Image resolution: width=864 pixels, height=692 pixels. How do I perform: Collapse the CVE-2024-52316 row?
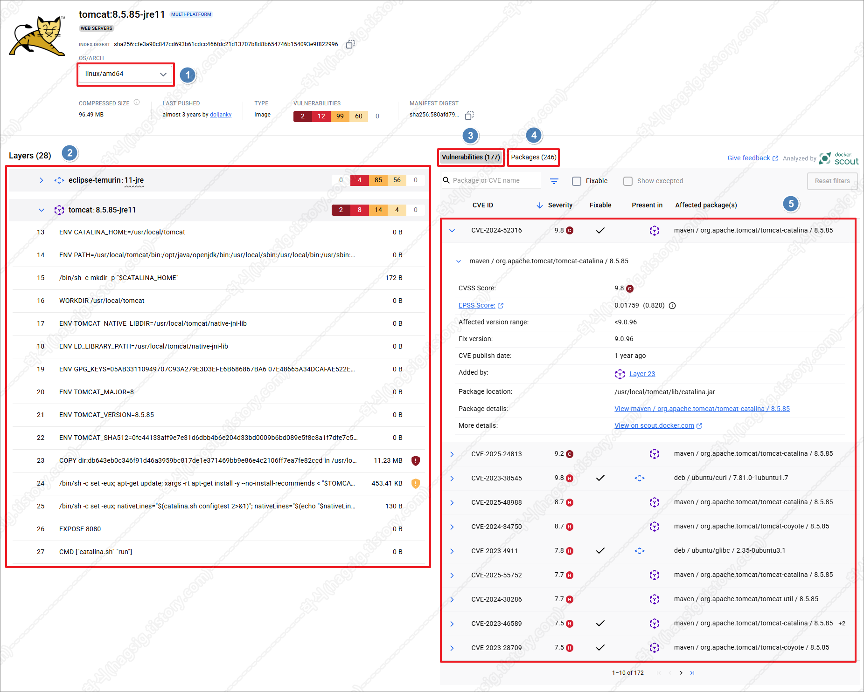(x=452, y=231)
